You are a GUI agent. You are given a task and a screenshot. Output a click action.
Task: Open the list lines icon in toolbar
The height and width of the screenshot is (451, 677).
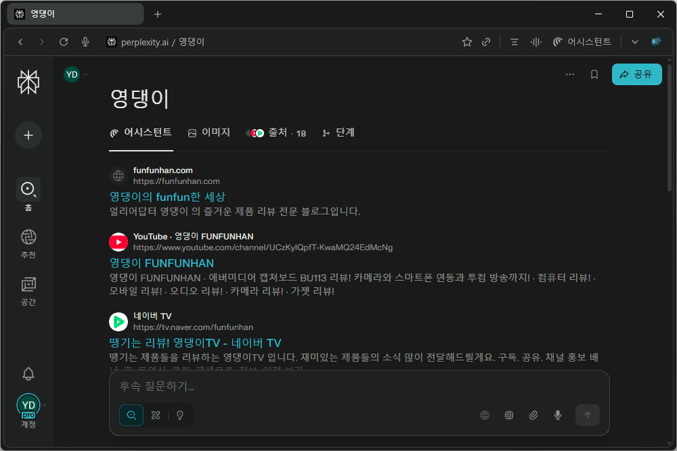pyautogui.click(x=515, y=42)
